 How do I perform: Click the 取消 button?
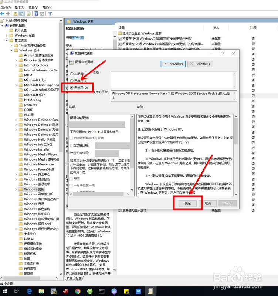point(208,203)
